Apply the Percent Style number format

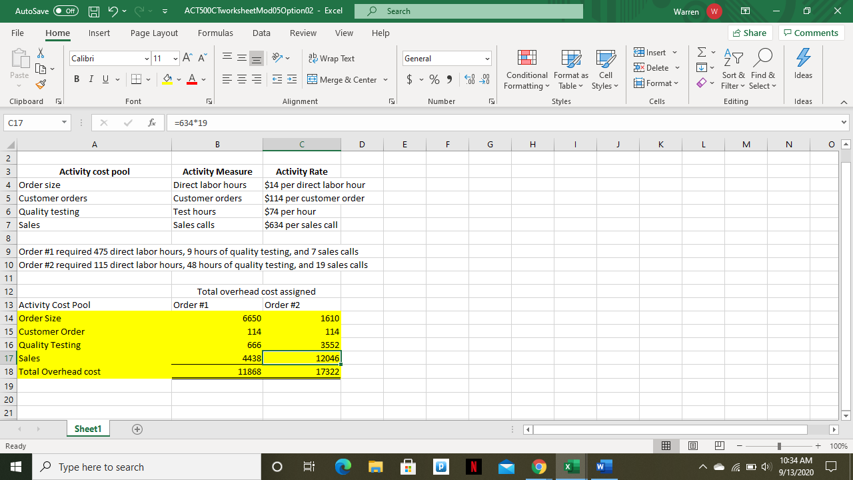tap(434, 79)
